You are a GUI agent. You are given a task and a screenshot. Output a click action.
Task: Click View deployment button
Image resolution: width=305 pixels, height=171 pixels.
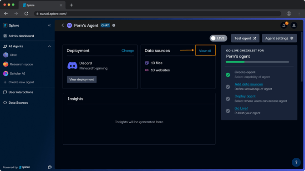(x=81, y=80)
